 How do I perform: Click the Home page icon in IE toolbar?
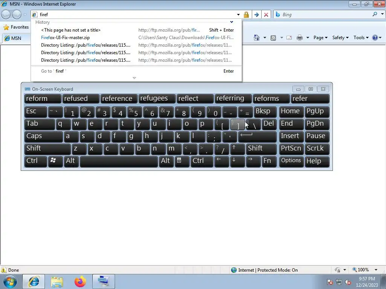tap(256, 38)
